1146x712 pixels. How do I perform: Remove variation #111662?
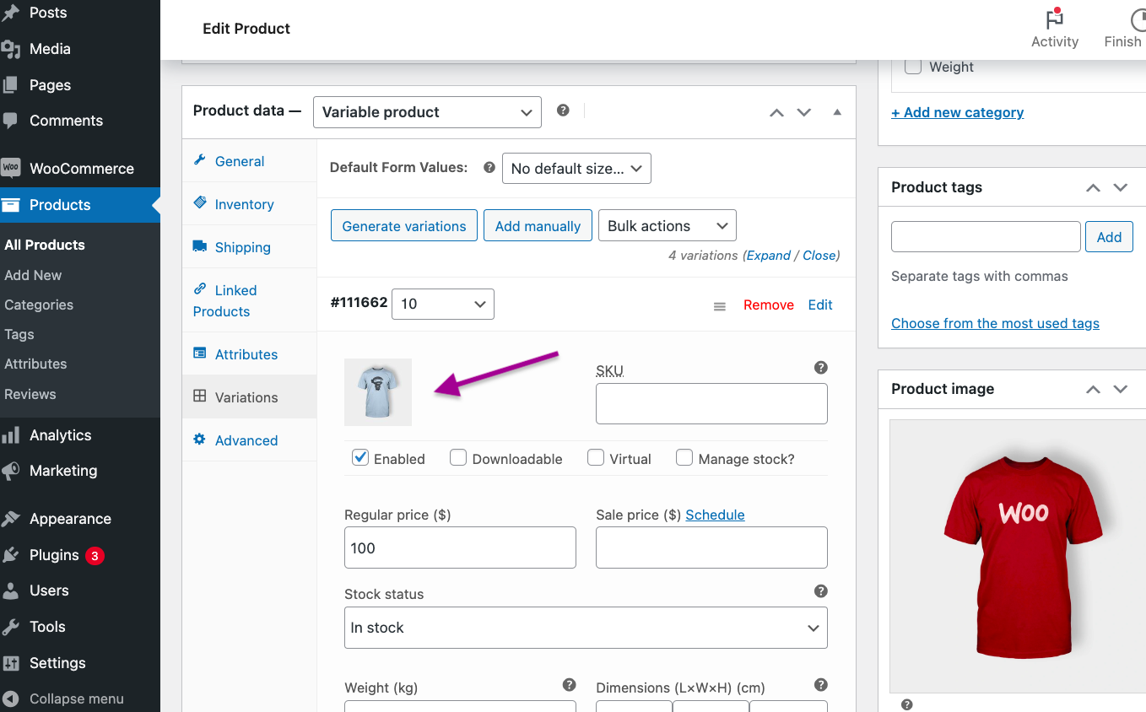[x=768, y=305]
